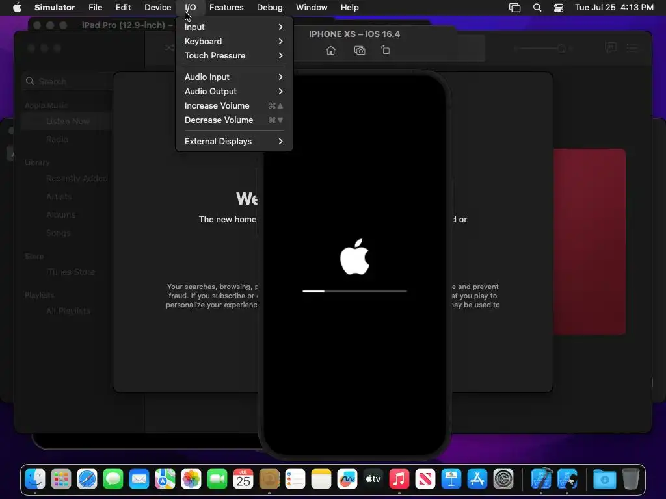
Task: Open Finder from the Dock
Action: click(x=35, y=479)
